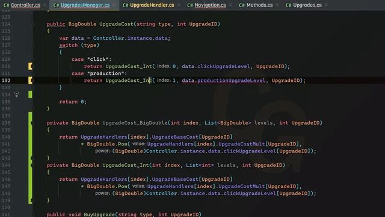The image size is (385, 217).
Task: Click 'BigDouble.Pow' on line 141
Action: click(107, 144)
